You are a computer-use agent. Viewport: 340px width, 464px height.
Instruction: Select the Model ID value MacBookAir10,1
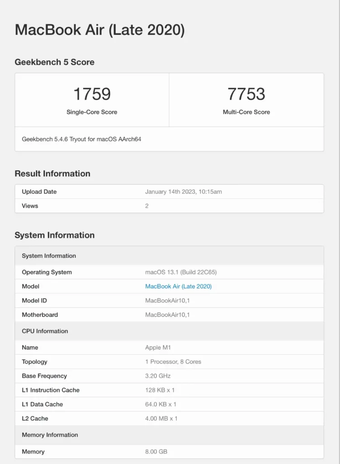coord(167,301)
